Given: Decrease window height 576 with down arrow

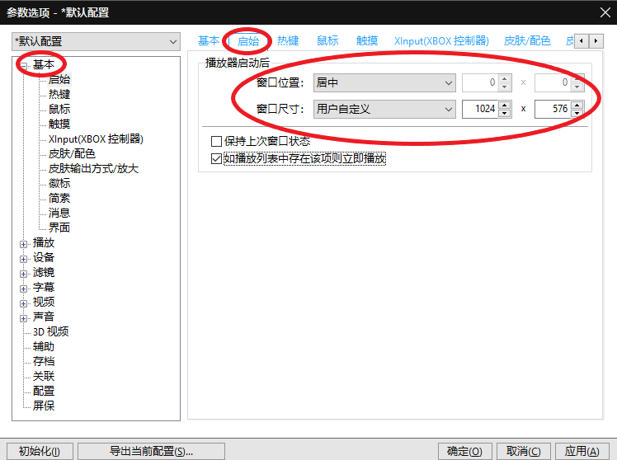Looking at the screenshot, I should point(577,113).
